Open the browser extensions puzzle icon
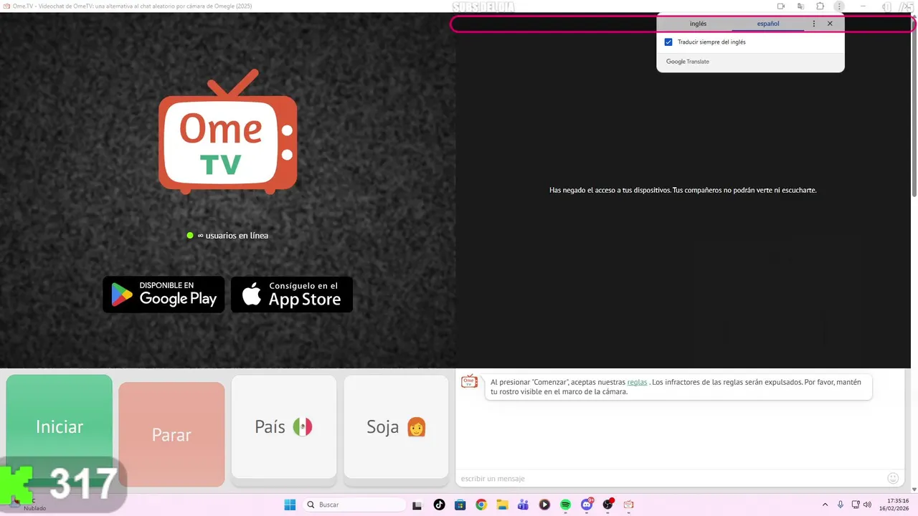 click(820, 6)
